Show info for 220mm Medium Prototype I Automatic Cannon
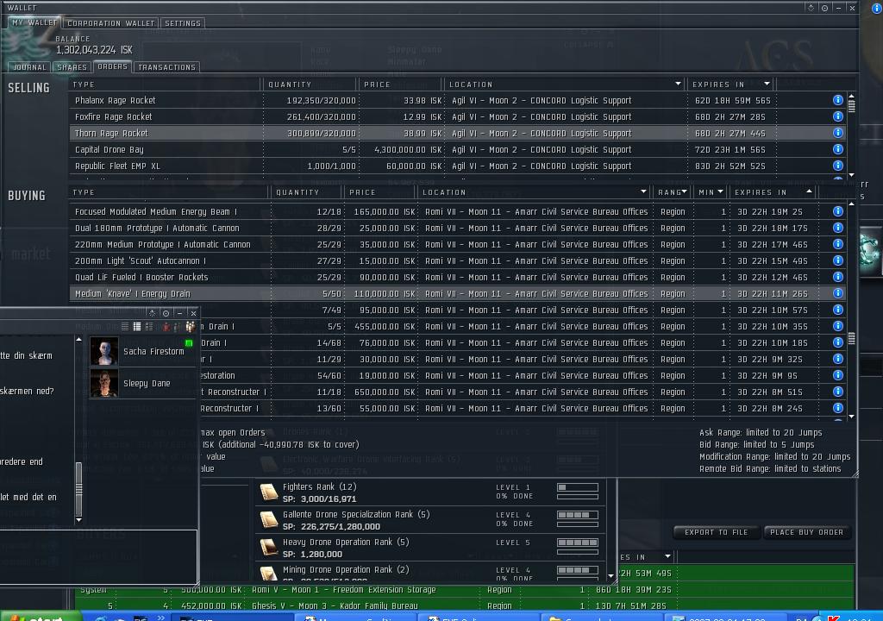This screenshot has height=621, width=883. coord(838,244)
